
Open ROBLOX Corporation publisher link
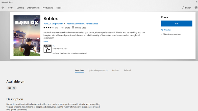tap(53, 24)
